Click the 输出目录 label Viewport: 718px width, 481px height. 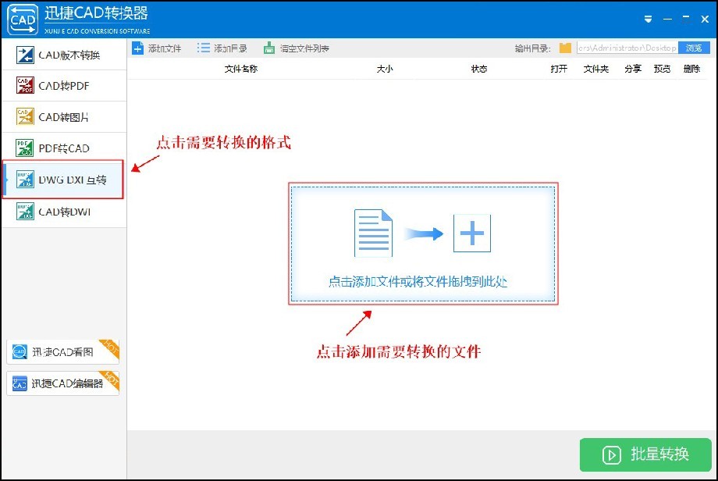532,48
